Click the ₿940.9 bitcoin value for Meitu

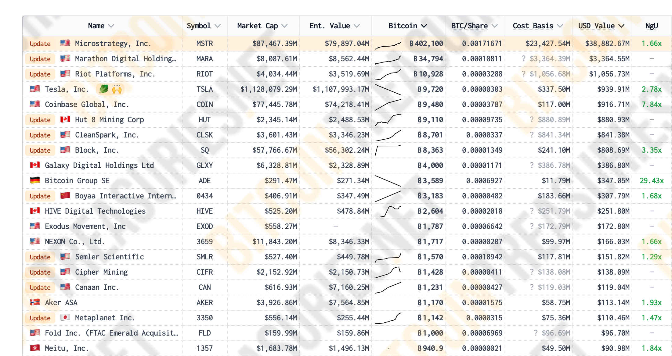pos(430,348)
